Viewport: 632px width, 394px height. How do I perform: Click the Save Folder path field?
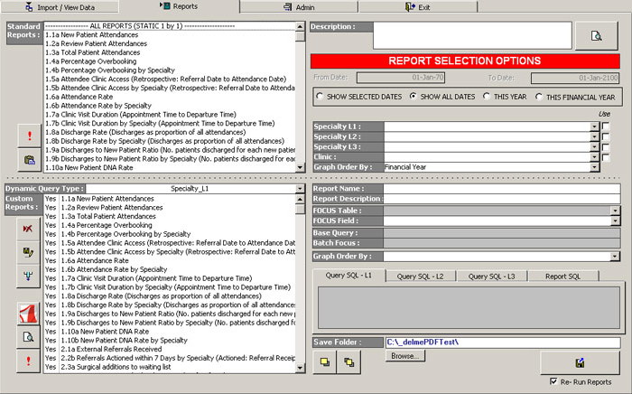(x=503, y=342)
